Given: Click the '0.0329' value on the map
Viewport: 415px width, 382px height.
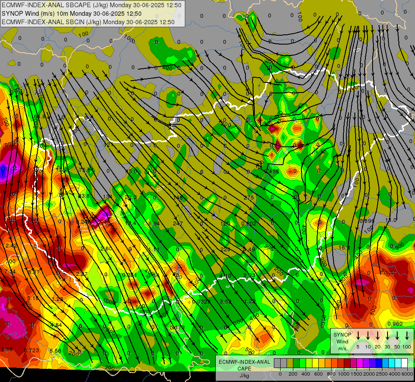Looking at the screenshot, I should tap(201, 301).
